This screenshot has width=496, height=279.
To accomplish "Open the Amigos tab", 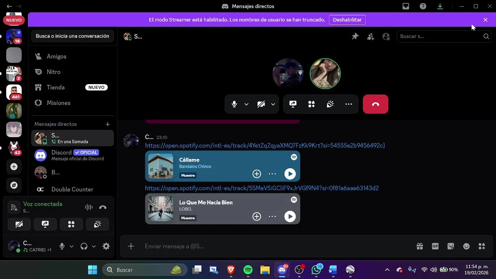I will point(72,57).
